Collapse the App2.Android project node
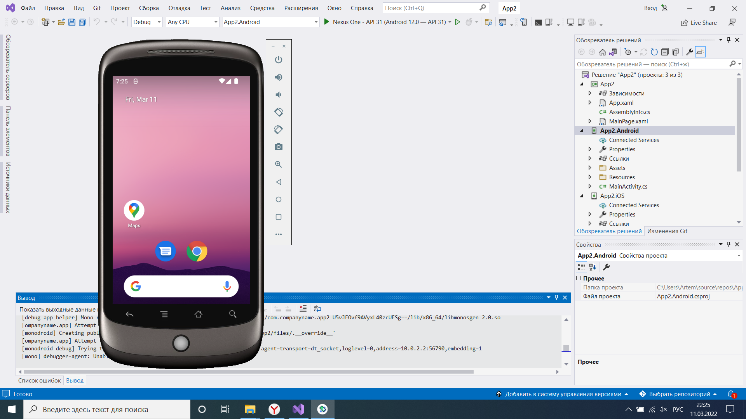 [x=582, y=131]
